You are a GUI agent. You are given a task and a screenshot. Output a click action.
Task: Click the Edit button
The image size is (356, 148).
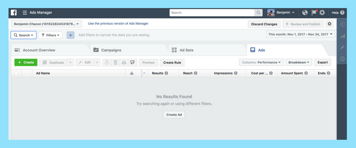[85, 62]
